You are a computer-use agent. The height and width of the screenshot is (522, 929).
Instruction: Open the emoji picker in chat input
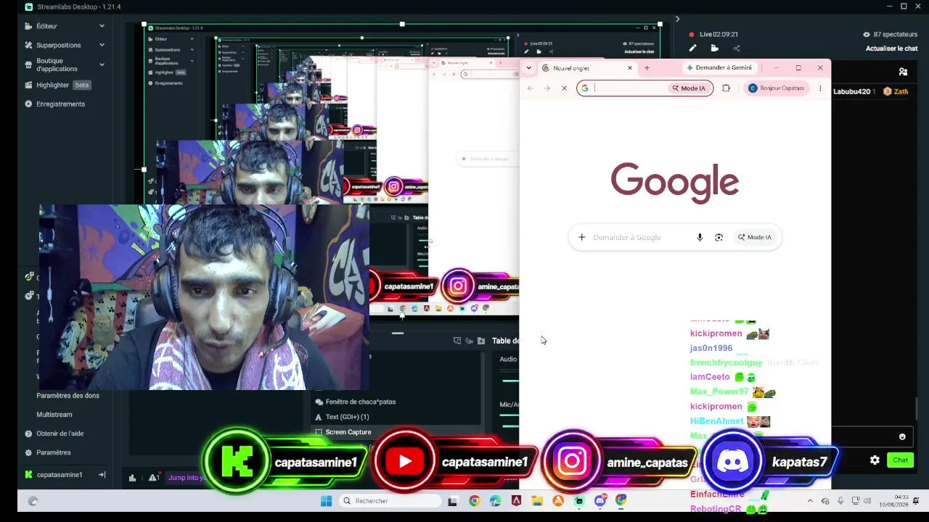click(x=902, y=436)
